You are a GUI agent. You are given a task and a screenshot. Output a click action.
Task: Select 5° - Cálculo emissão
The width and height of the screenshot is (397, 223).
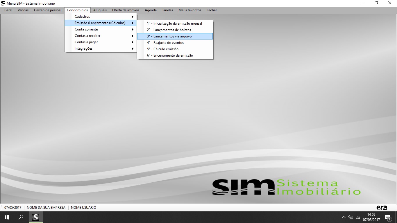[175, 49]
